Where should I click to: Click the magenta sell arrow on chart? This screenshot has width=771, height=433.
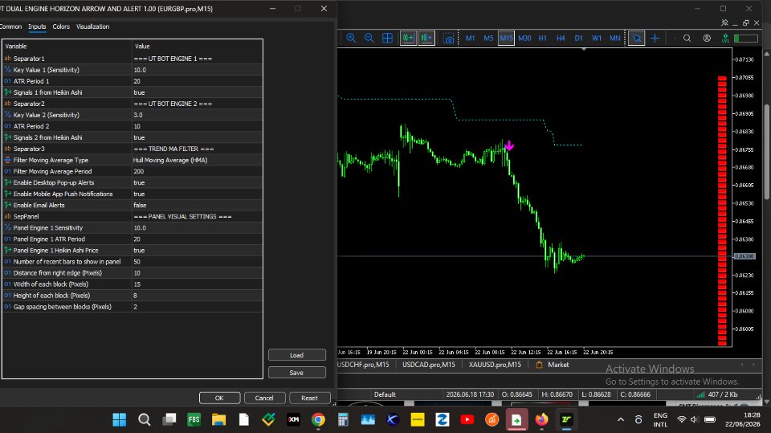click(x=509, y=145)
